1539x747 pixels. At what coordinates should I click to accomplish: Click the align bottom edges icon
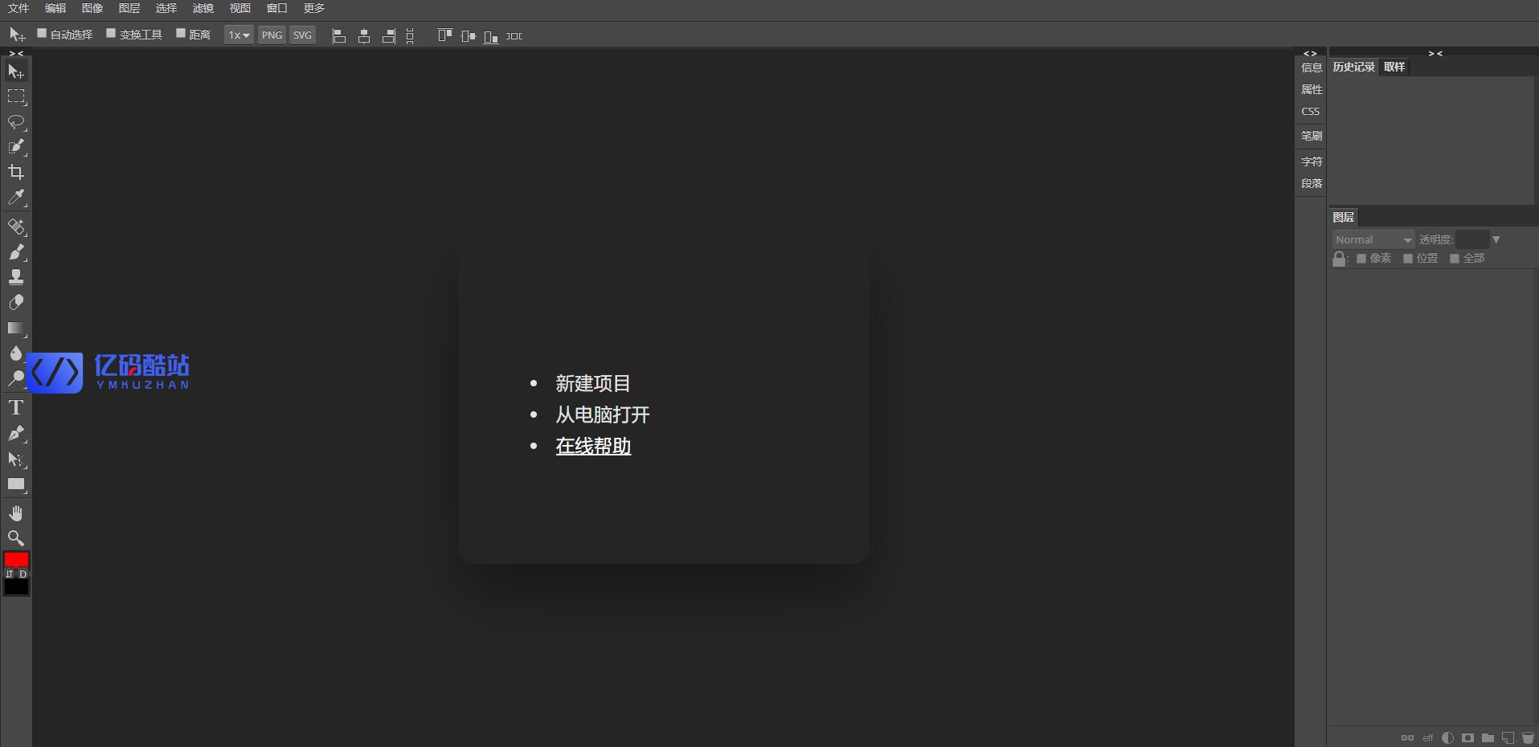pos(491,36)
